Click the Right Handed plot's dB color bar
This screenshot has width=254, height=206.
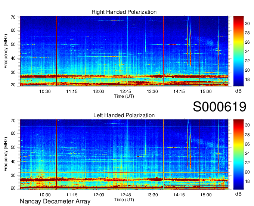[238, 51]
